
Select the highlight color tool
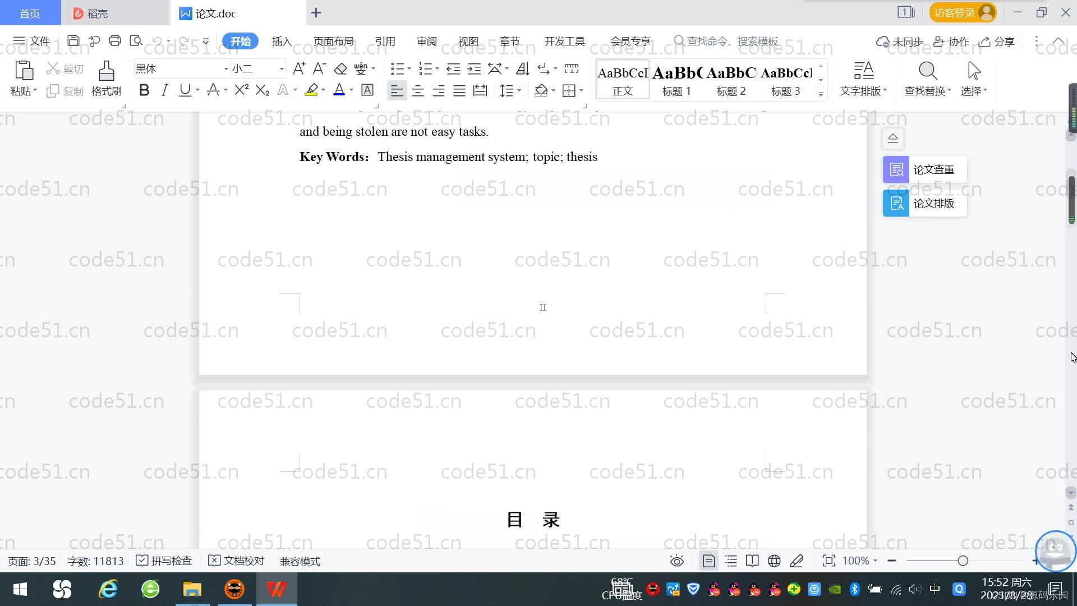pyautogui.click(x=312, y=90)
